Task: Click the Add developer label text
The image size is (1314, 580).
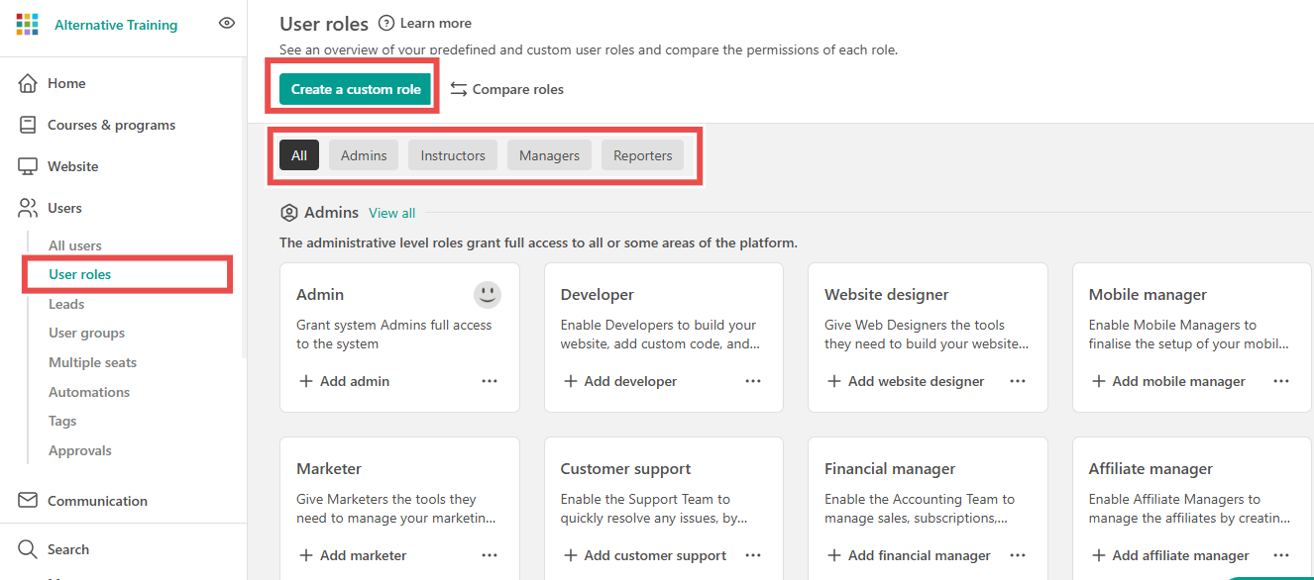Action: tap(630, 381)
